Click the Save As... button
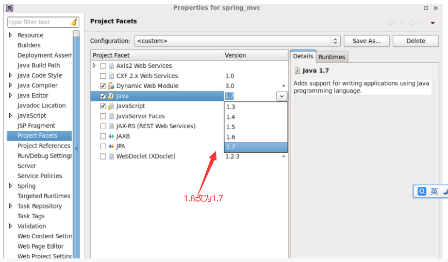Screen dimensions: 448x262 (367, 41)
